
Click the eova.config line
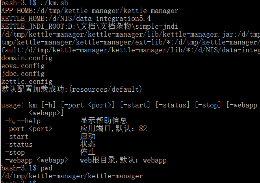[x=23, y=66]
